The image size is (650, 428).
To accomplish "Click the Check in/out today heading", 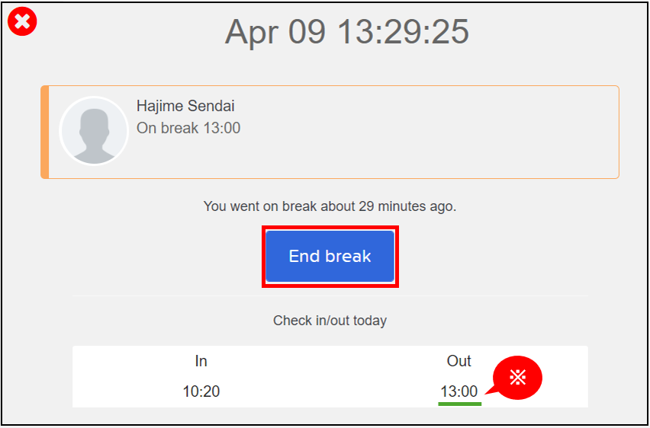I will click(x=330, y=321).
